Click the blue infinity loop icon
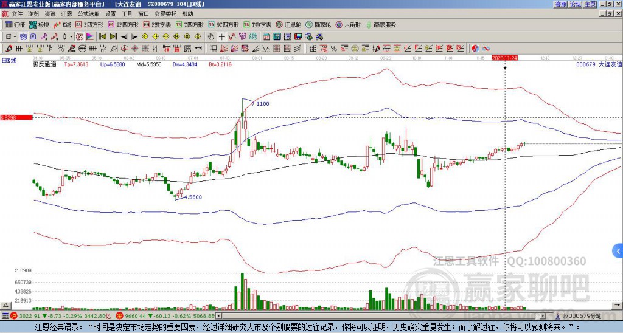623x333 pixels. pyautogui.click(x=486, y=49)
